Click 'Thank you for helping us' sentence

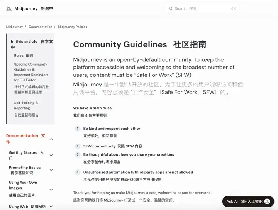point(142,193)
